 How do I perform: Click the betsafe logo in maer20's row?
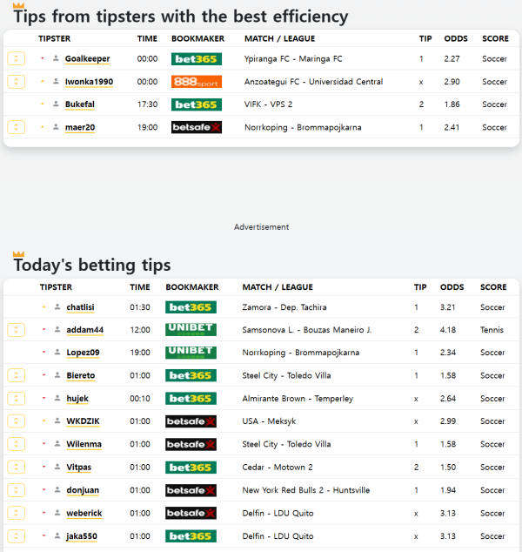click(x=196, y=127)
